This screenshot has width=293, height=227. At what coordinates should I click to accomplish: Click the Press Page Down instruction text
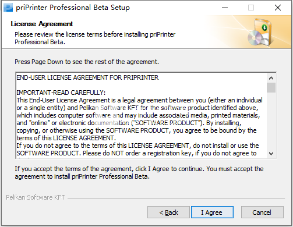pyautogui.click(x=87, y=62)
